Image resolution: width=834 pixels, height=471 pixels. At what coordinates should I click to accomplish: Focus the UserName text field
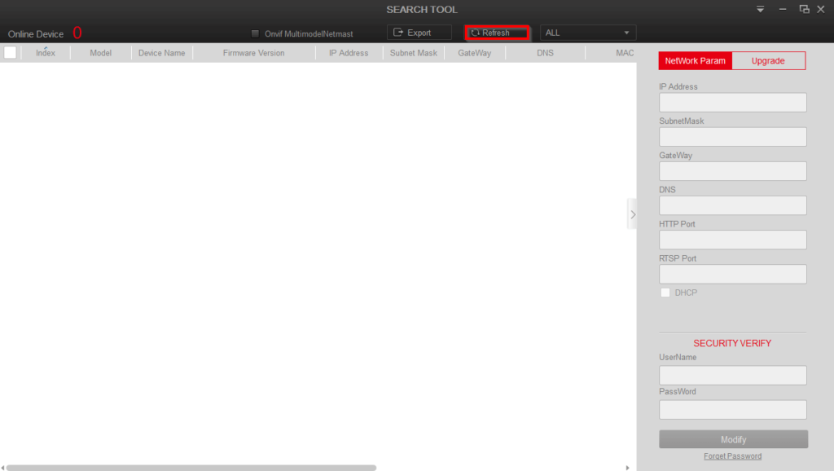click(732, 375)
